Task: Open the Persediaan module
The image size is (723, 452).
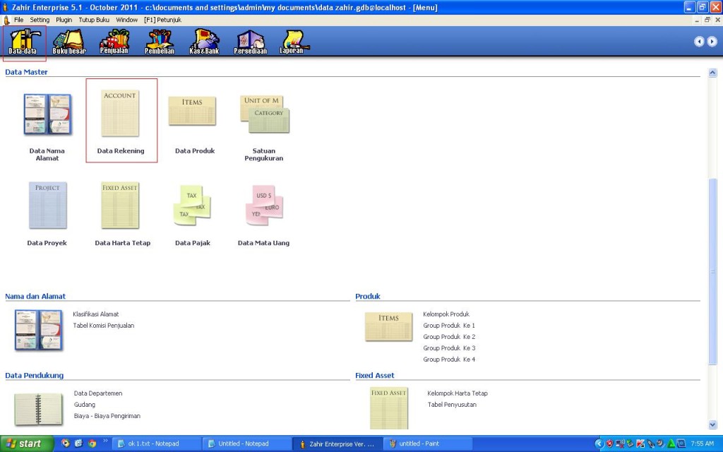Action: pyautogui.click(x=251, y=42)
